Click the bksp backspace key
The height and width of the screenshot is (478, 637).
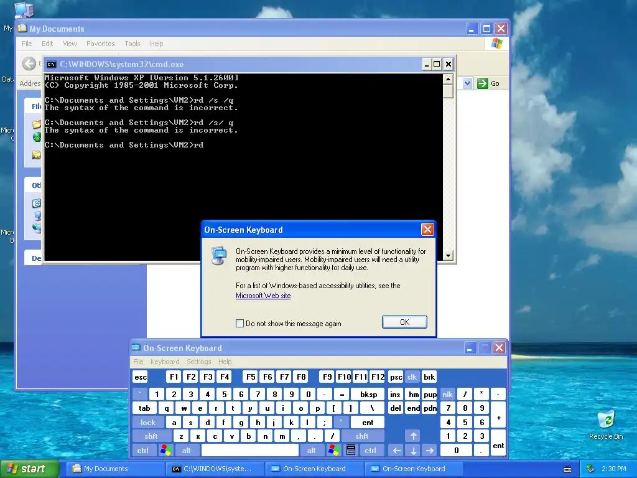pos(368,394)
